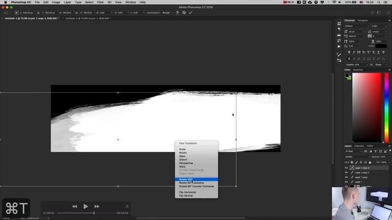Toggle the link aspect ratio icon
The width and height of the screenshot is (392, 220).
(x=77, y=13)
